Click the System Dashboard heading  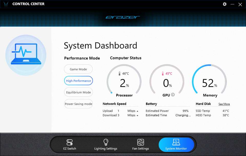tap(100, 46)
